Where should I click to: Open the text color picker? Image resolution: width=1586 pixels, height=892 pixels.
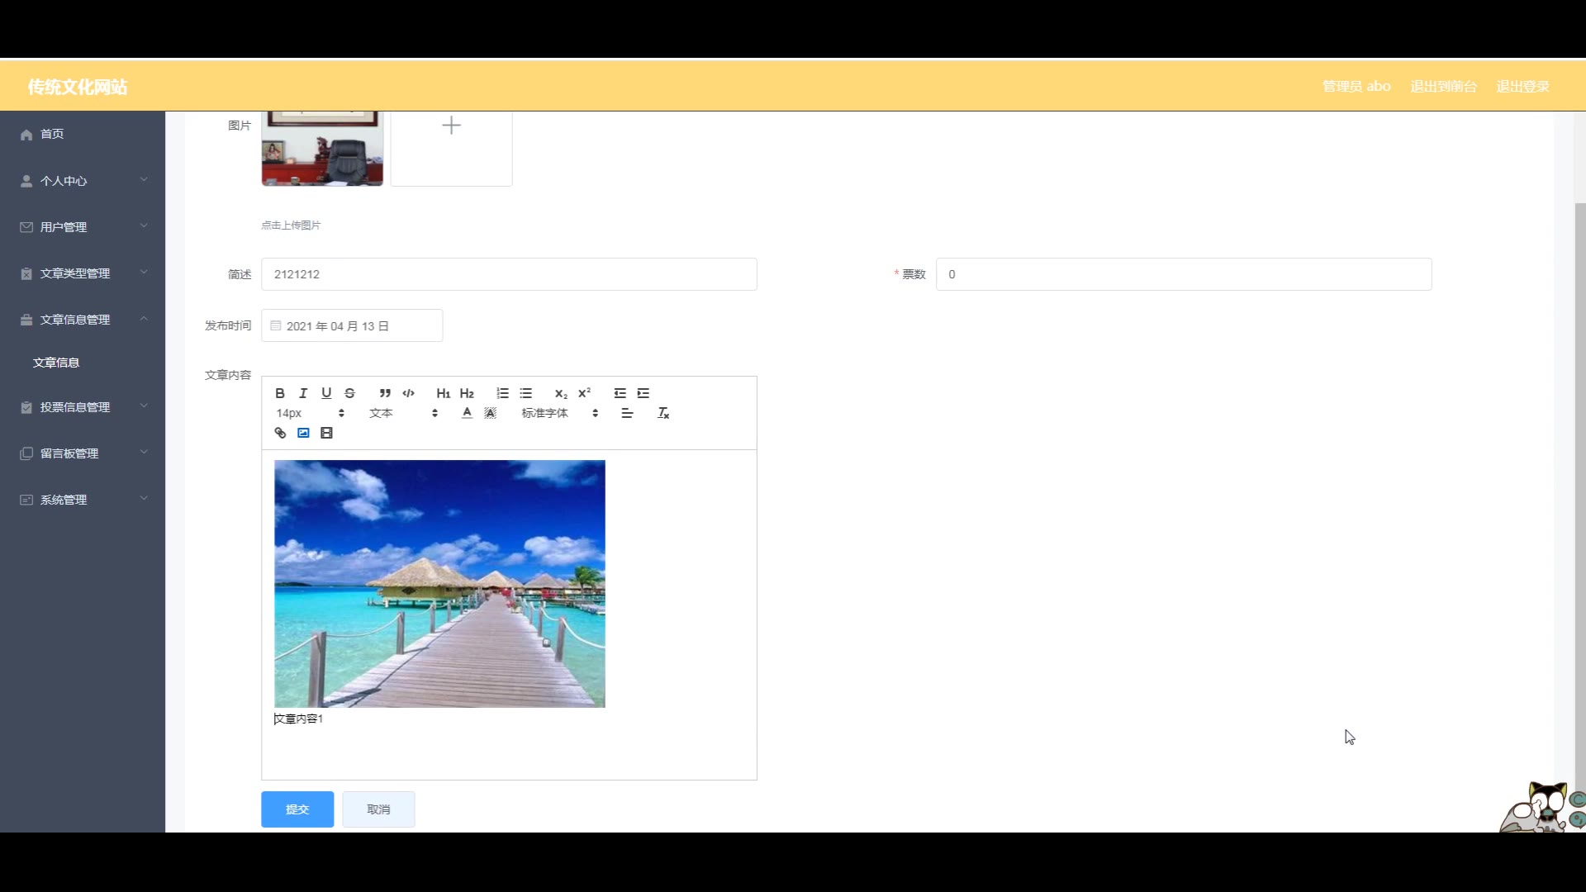pyautogui.click(x=467, y=413)
